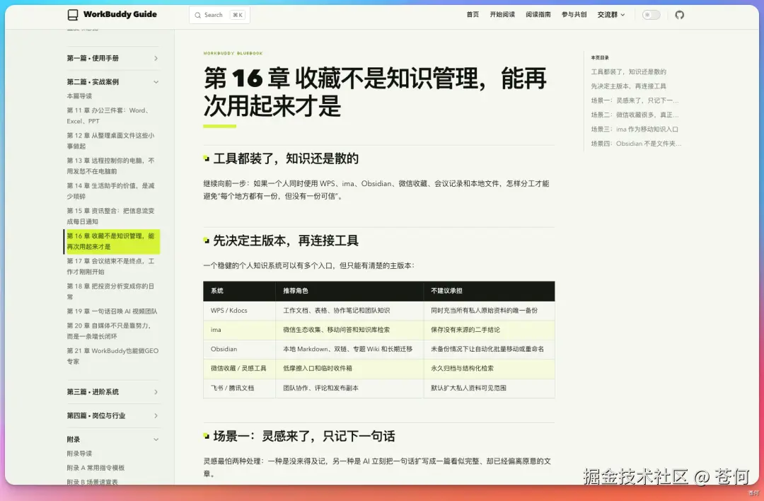764x501 pixels.
Task: Click the 场景一：灵感来了，只记下一句话 heading
Action: point(304,436)
